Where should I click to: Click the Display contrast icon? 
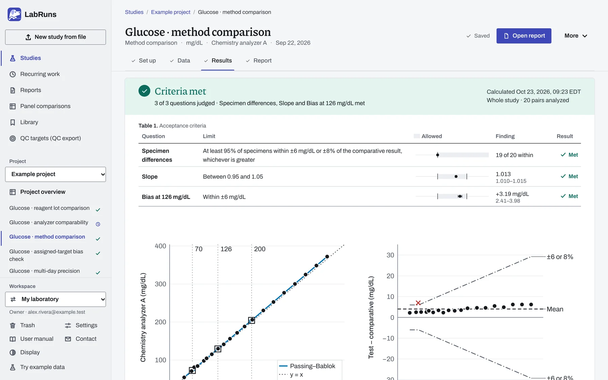tap(12, 353)
